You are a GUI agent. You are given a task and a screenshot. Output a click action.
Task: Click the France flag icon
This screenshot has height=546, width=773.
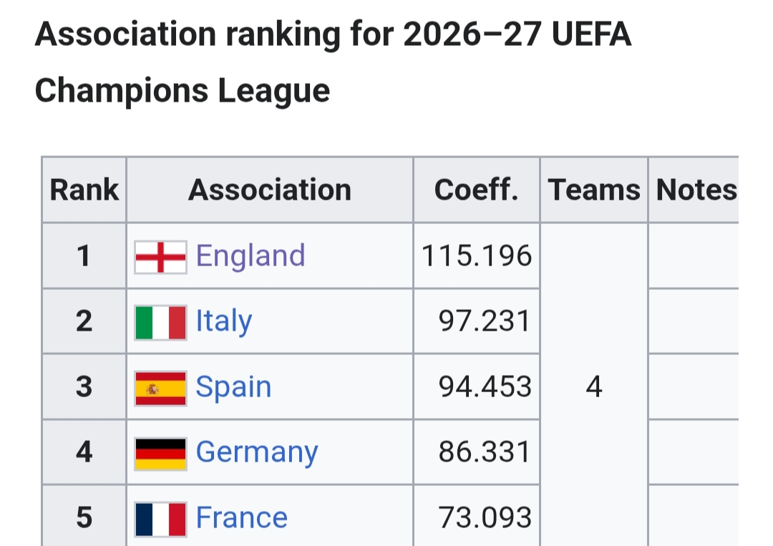coord(161,518)
